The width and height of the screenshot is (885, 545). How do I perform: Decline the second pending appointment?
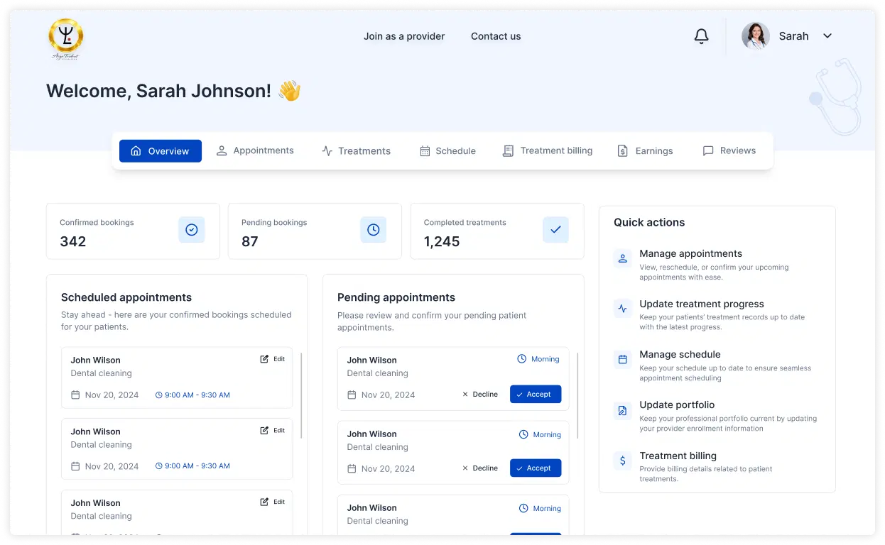480,468
